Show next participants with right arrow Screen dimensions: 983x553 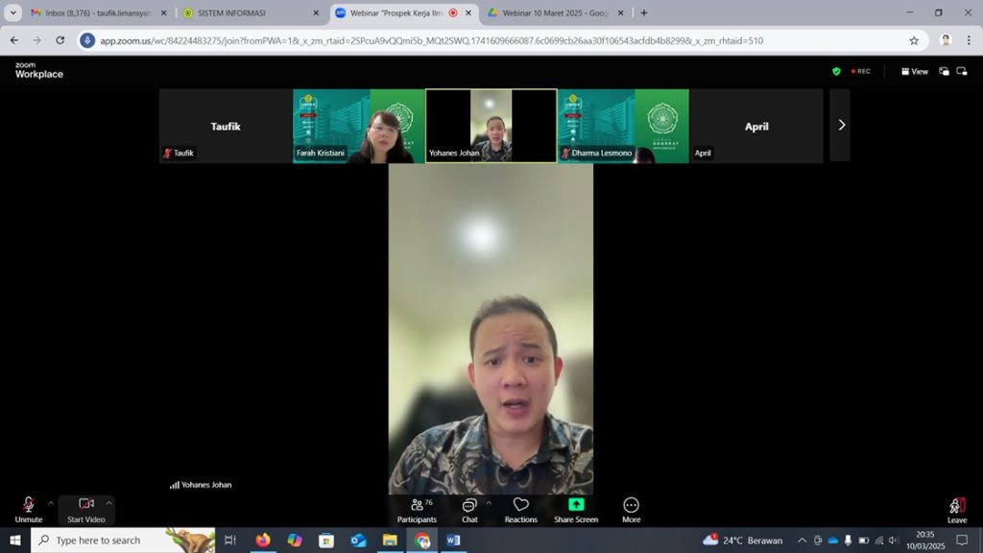coord(841,125)
